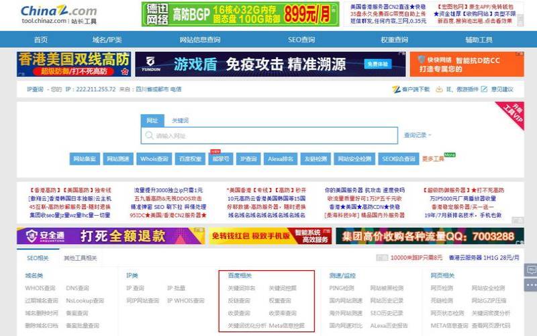Open the 备案批量查询 link
The image size is (537, 336).
83,325
